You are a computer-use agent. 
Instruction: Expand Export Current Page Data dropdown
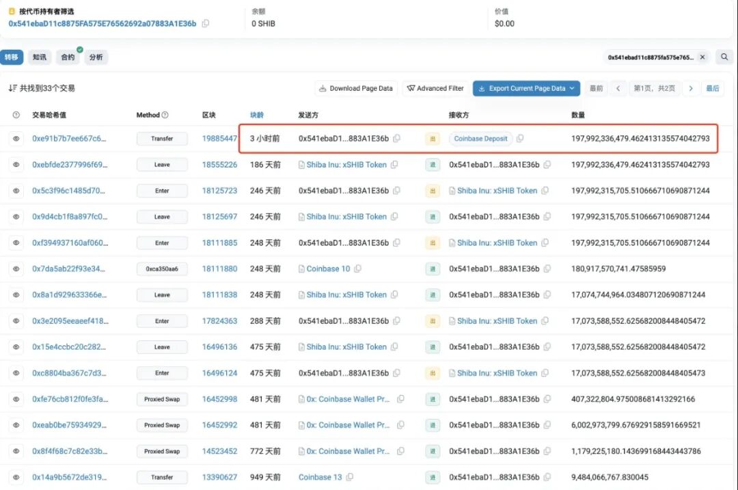(x=526, y=88)
